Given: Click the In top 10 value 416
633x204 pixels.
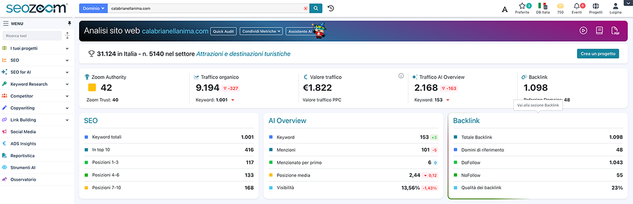Looking at the screenshot, I should (x=249, y=150).
